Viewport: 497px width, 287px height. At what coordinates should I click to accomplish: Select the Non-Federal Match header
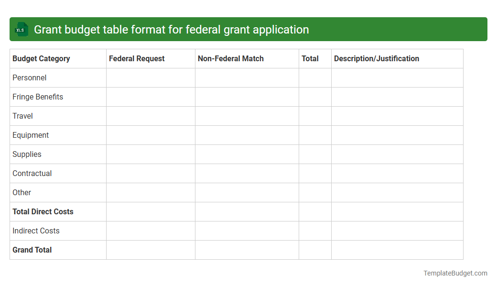[231, 58]
